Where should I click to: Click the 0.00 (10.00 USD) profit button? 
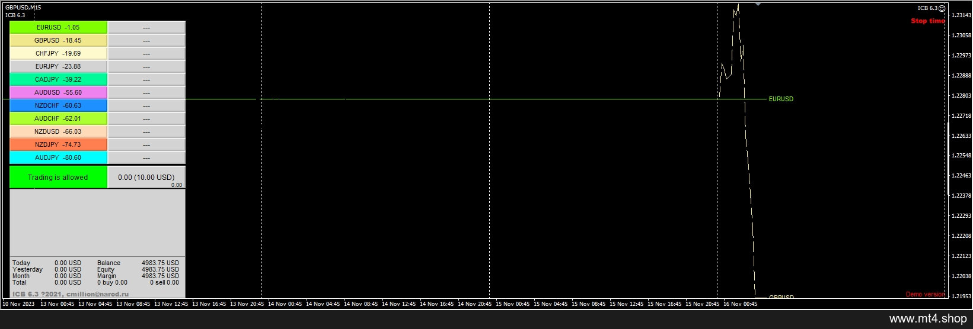pyautogui.click(x=146, y=177)
